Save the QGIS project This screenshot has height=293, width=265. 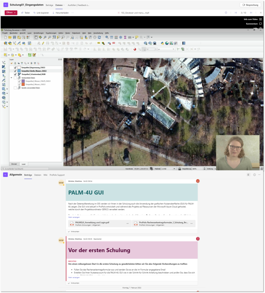(x=15, y=37)
